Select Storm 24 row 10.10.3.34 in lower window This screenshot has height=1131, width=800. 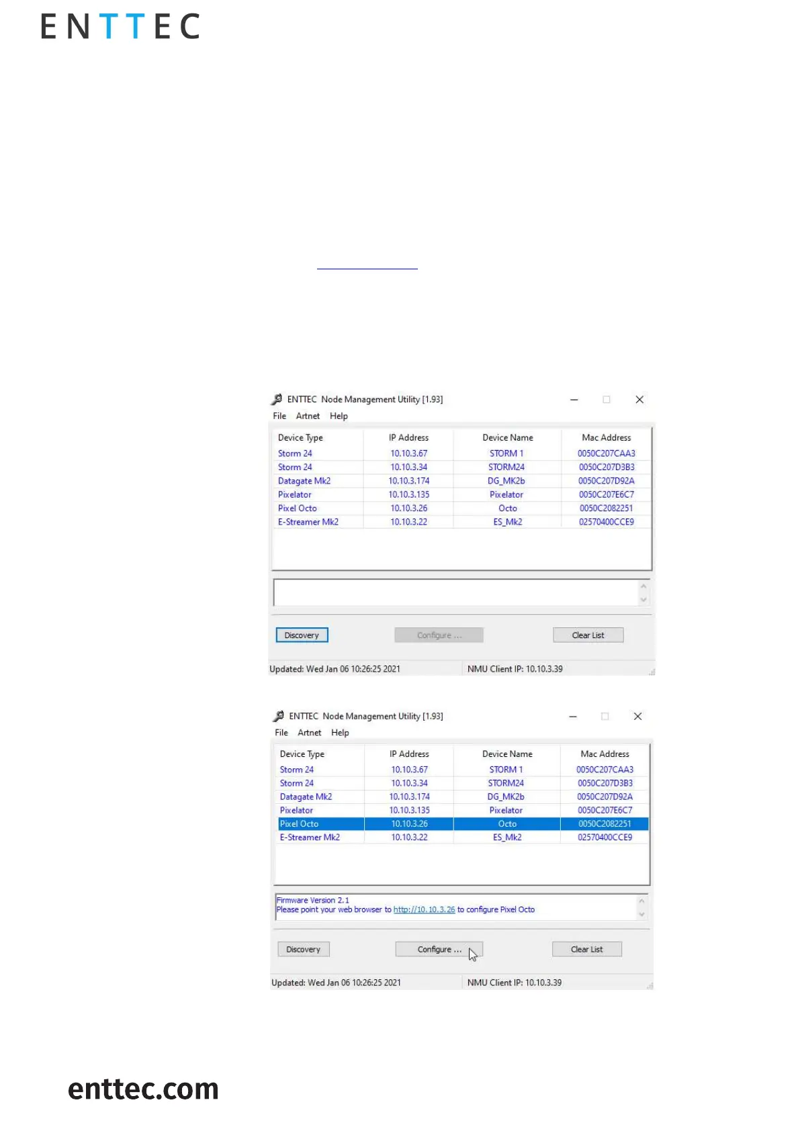point(462,783)
